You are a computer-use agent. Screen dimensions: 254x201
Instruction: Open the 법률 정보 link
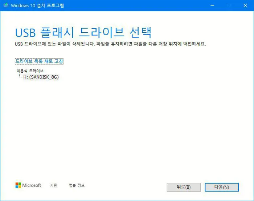coord(77,185)
